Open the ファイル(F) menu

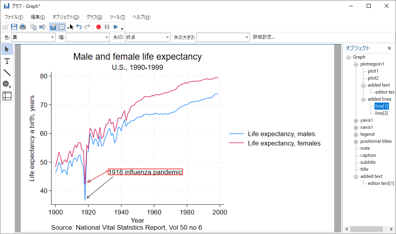tap(14, 17)
